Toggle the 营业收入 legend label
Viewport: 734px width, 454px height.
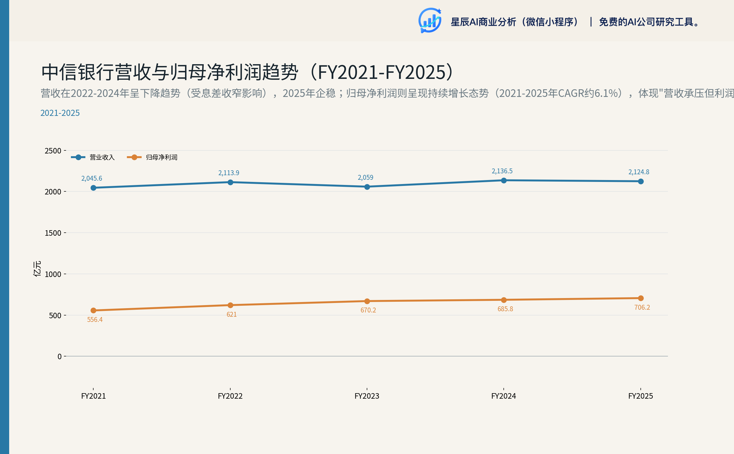(x=102, y=157)
